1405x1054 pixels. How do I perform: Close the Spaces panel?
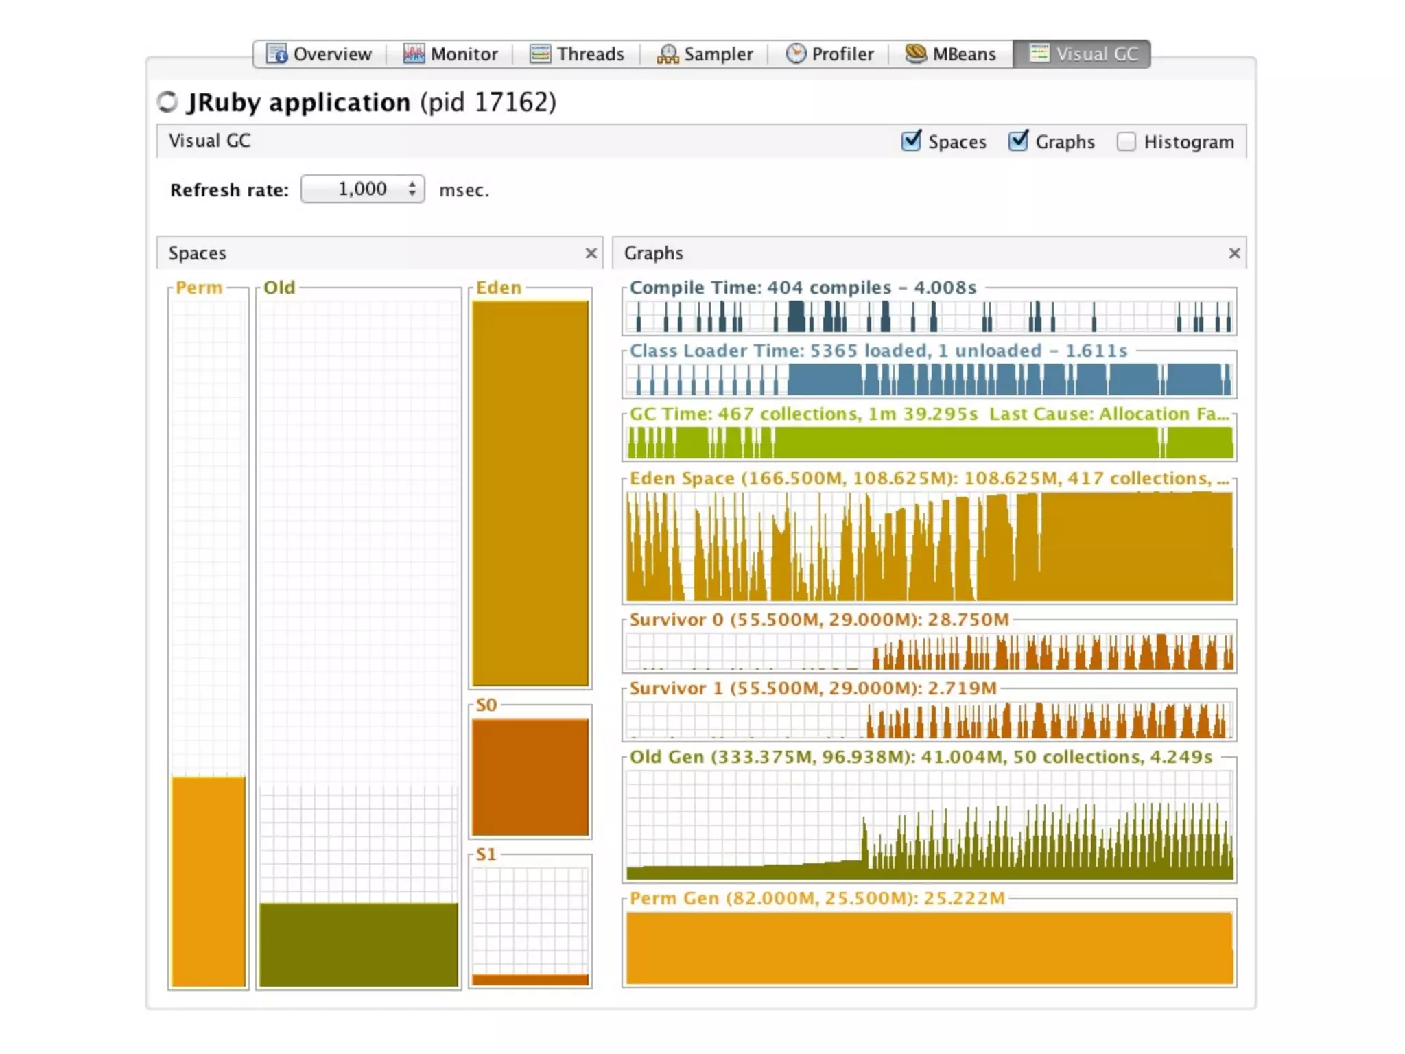click(591, 253)
